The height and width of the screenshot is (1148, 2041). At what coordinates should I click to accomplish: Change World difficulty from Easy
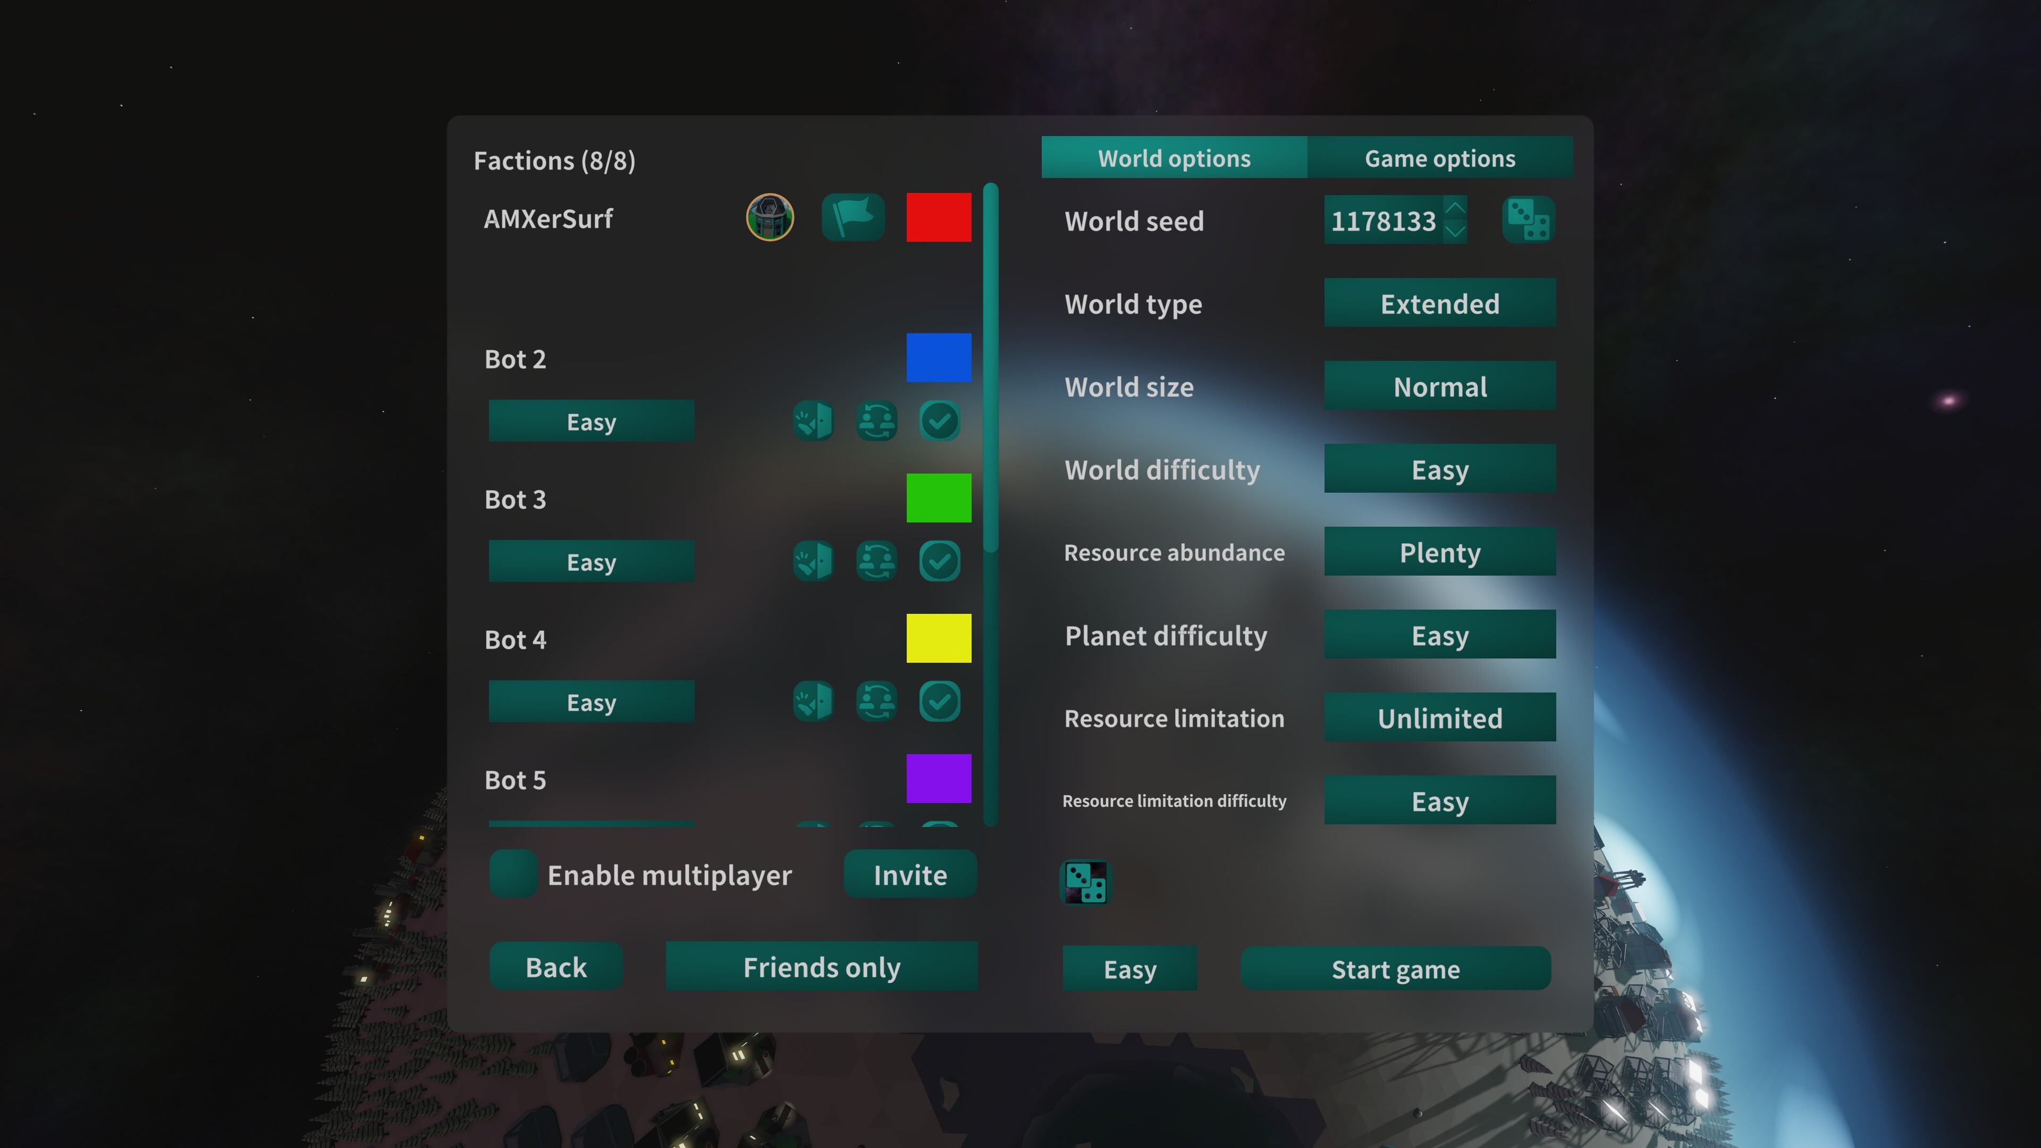click(x=1440, y=468)
